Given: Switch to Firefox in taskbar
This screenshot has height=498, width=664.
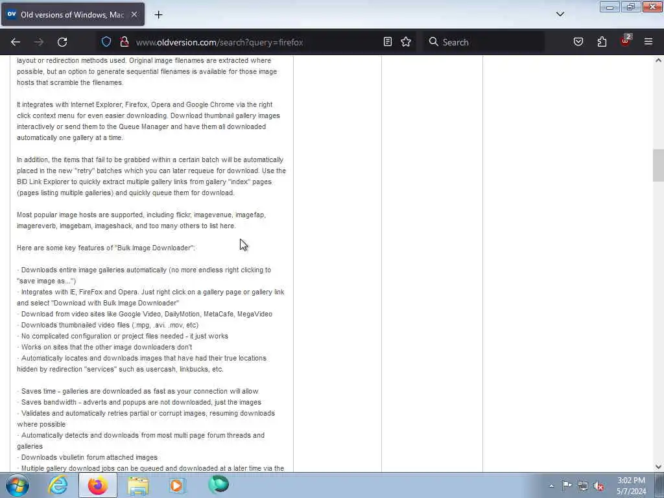Looking at the screenshot, I should tap(98, 485).
